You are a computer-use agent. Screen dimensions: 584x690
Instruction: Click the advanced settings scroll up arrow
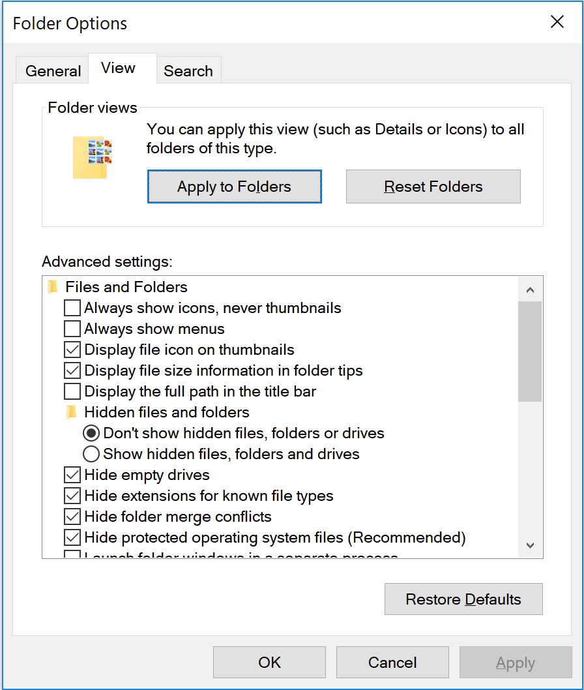530,290
